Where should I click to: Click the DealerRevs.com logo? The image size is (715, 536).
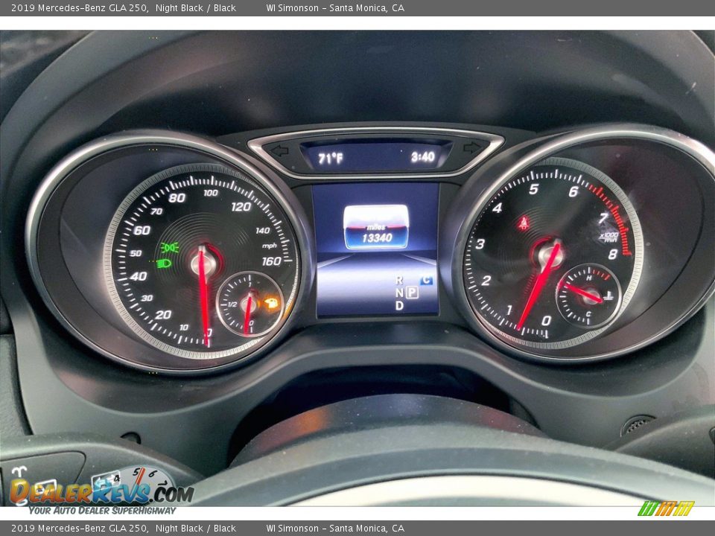click(x=102, y=491)
